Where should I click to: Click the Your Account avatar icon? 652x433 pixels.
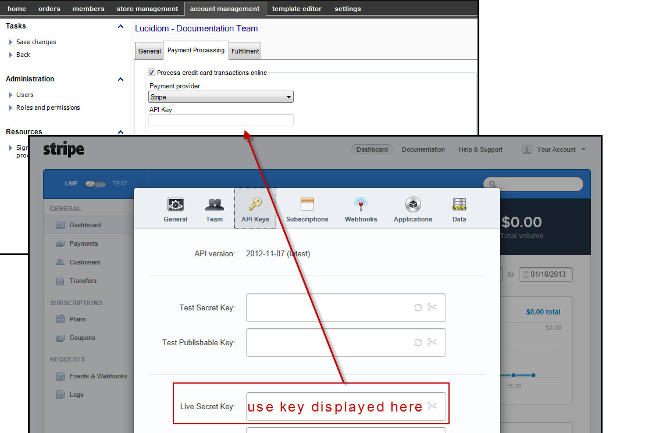pos(527,149)
